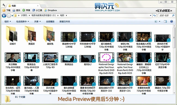Open the 小工具 bookmark

[37, 10]
